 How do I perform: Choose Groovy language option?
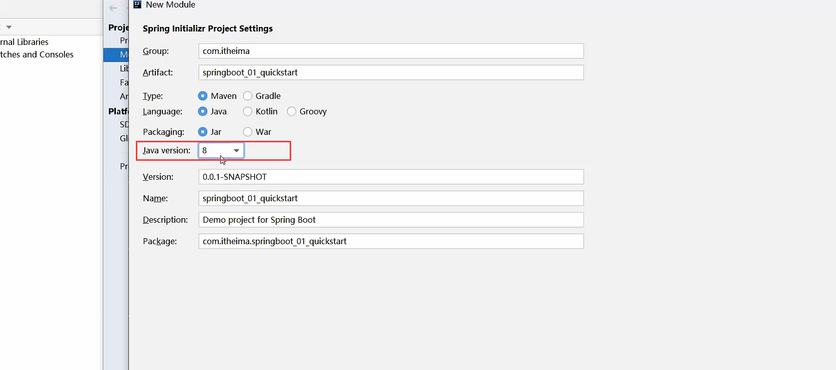(x=292, y=111)
